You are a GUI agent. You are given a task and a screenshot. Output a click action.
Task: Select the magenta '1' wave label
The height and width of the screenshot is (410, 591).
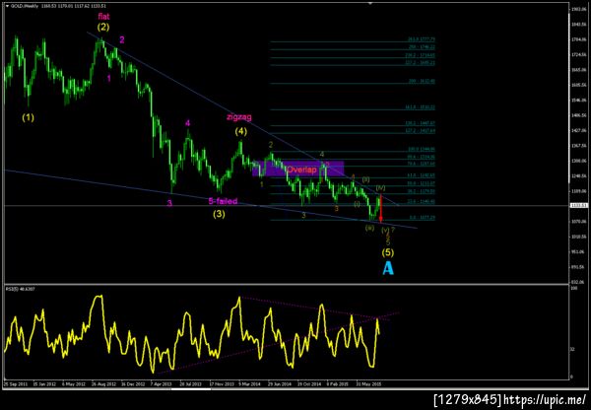[109, 78]
